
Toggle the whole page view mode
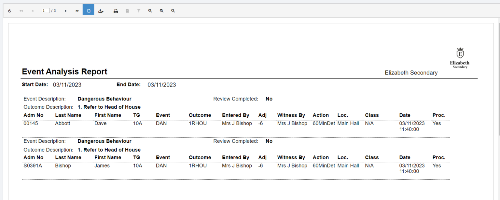click(88, 10)
